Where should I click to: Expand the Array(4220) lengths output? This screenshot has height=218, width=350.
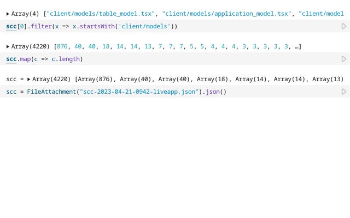pos(8,46)
